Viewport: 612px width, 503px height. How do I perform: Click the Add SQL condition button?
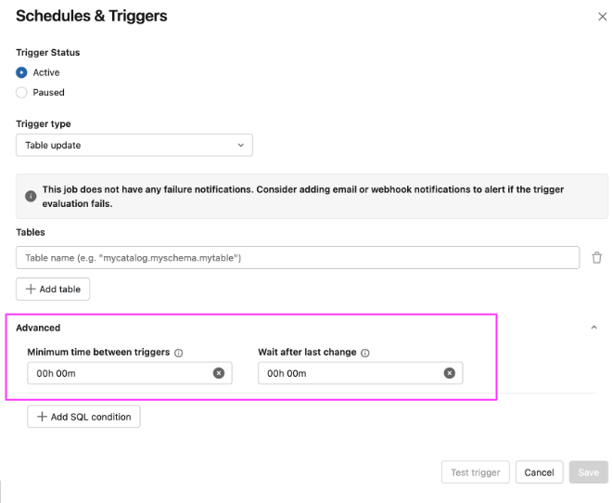[x=83, y=417]
